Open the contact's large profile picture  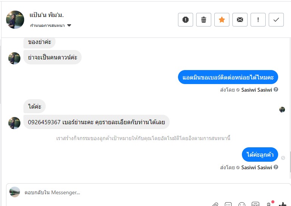click(x=15, y=20)
